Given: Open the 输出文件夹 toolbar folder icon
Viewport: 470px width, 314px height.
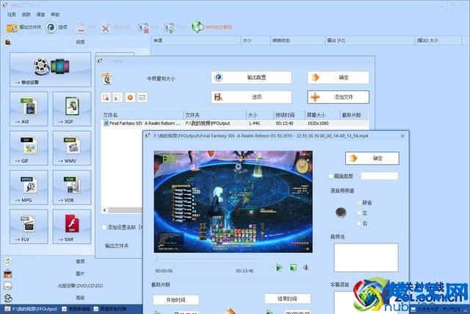Looking at the screenshot, I should (x=12, y=28).
